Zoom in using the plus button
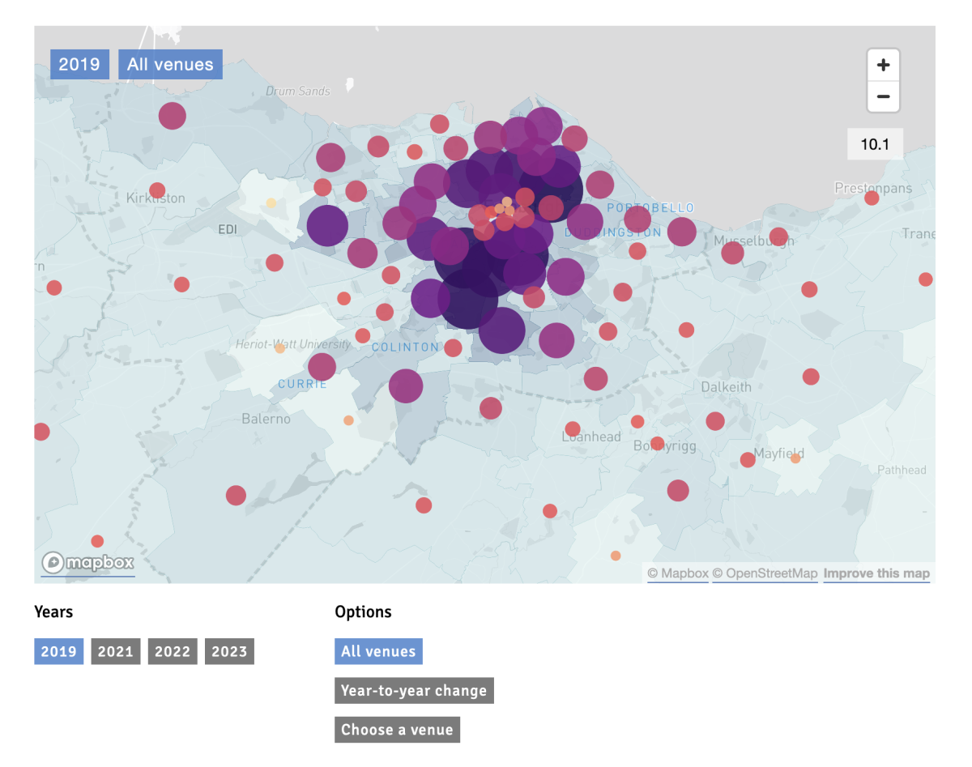This screenshot has height=767, width=972. 883,64
